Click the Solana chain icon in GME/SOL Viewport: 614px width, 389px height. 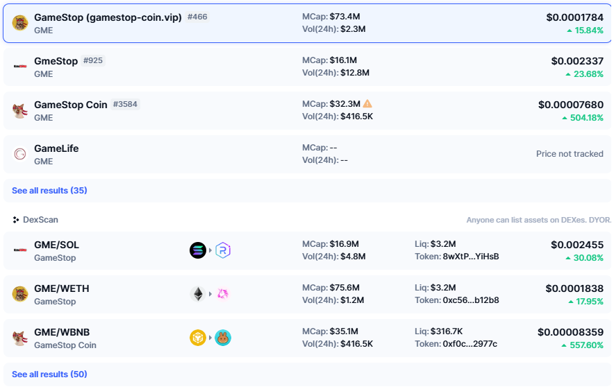click(198, 250)
